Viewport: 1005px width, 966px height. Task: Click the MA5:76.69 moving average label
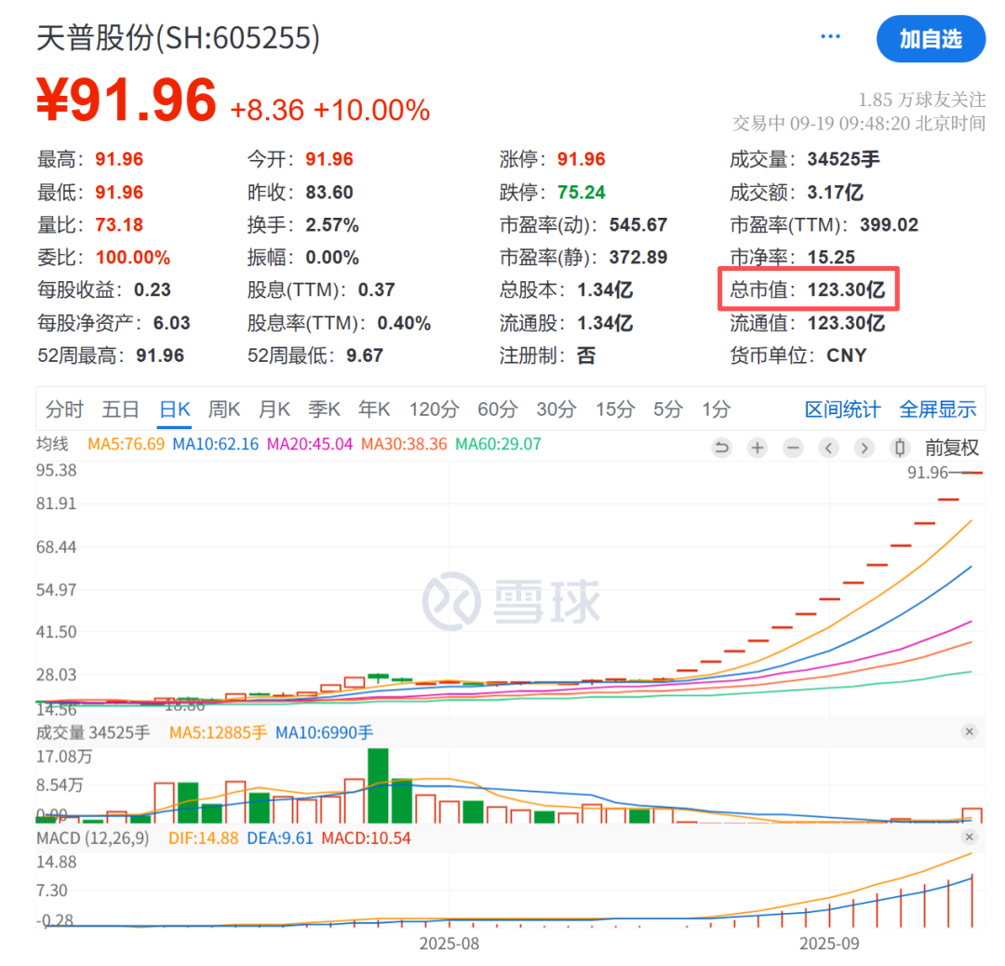tap(127, 444)
